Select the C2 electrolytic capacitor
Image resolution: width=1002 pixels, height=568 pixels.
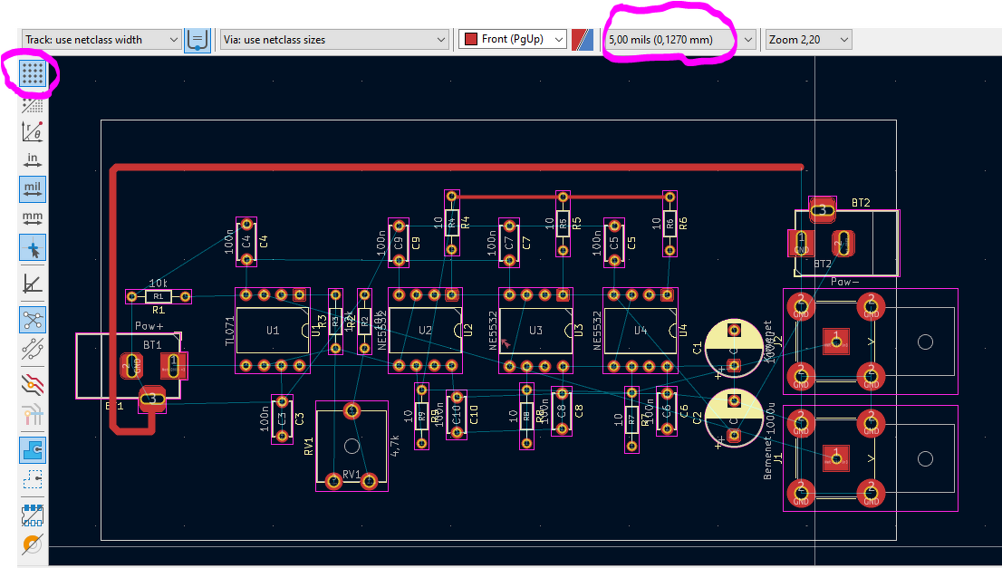pyautogui.click(x=734, y=419)
